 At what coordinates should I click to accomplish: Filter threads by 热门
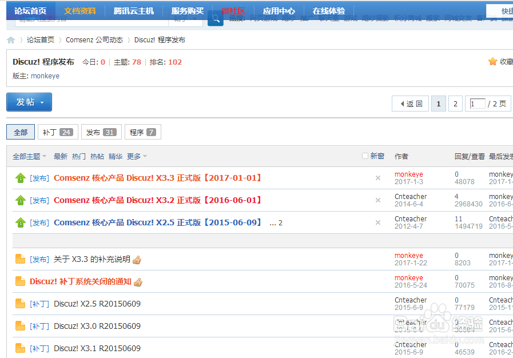click(x=79, y=157)
